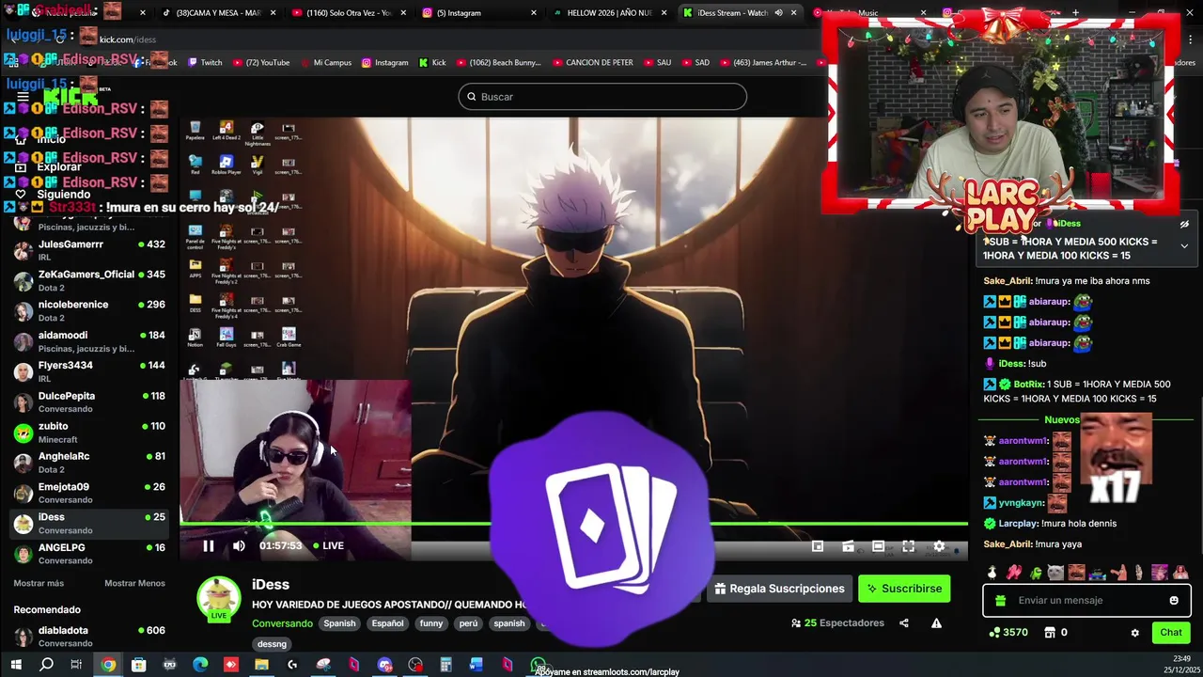Type area: click Enviar un mensaje box
This screenshot has width=1203, height=677.
1086,600
